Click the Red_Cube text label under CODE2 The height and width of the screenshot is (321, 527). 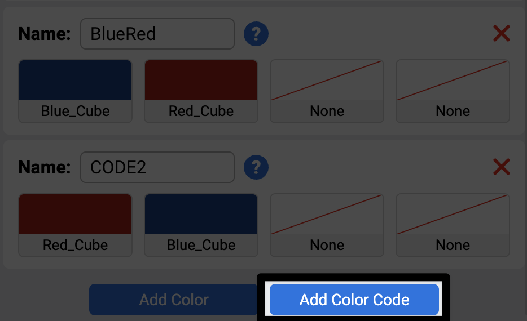(x=76, y=245)
